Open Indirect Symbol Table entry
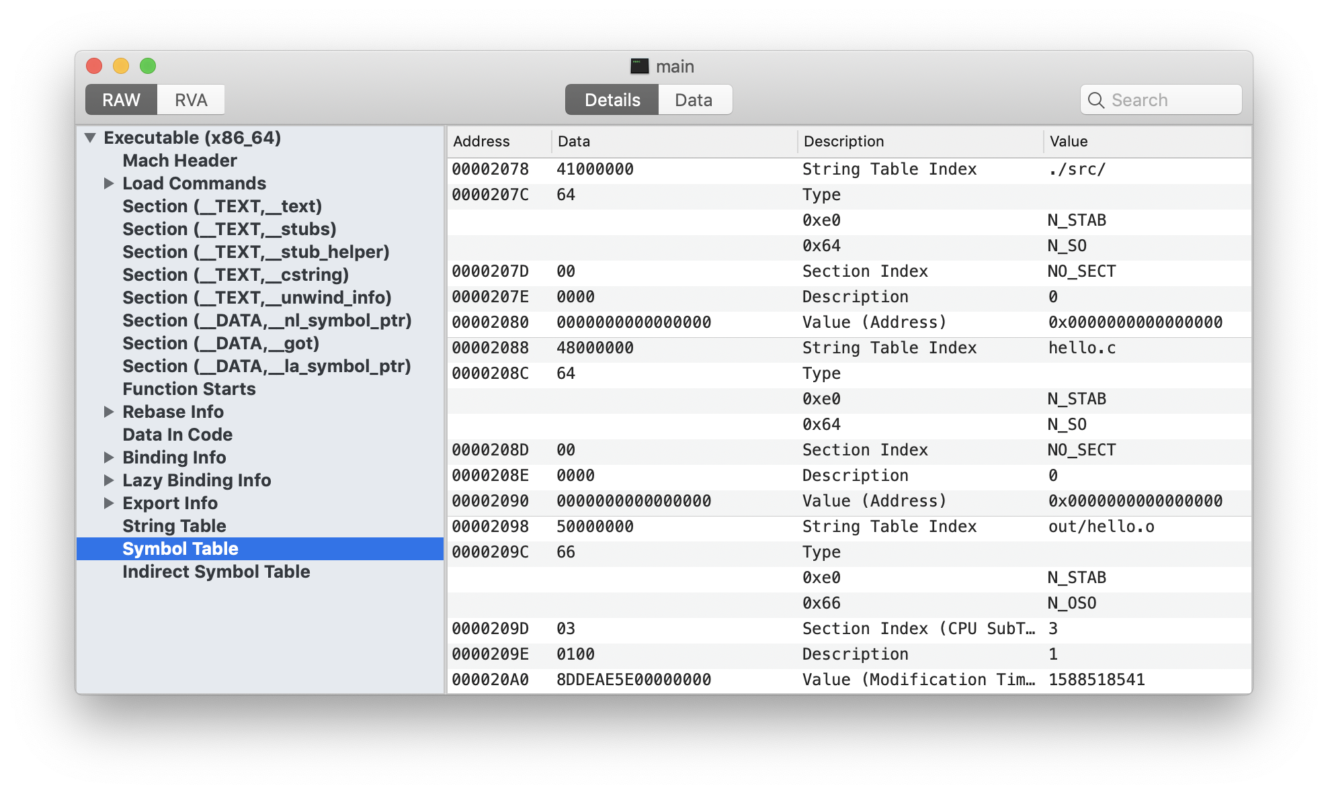The height and width of the screenshot is (794, 1328). click(x=216, y=572)
